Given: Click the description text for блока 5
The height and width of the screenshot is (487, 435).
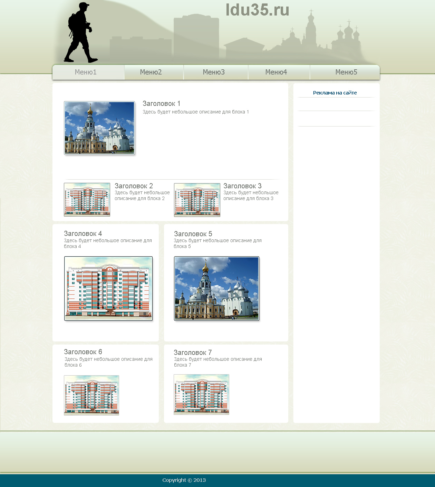Looking at the screenshot, I should click(x=218, y=243).
